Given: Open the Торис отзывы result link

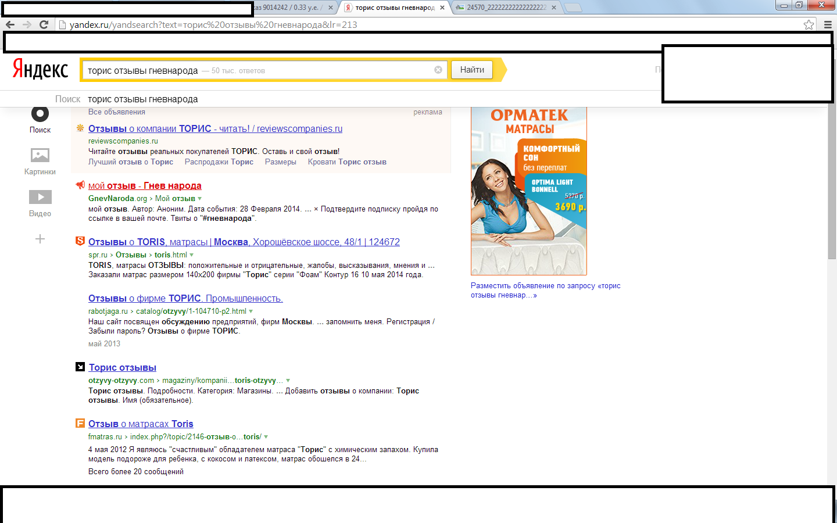Looking at the screenshot, I should pos(122,367).
